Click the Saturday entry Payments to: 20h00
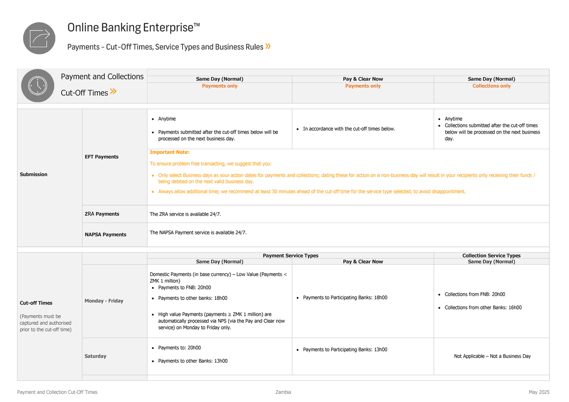 point(179,348)
